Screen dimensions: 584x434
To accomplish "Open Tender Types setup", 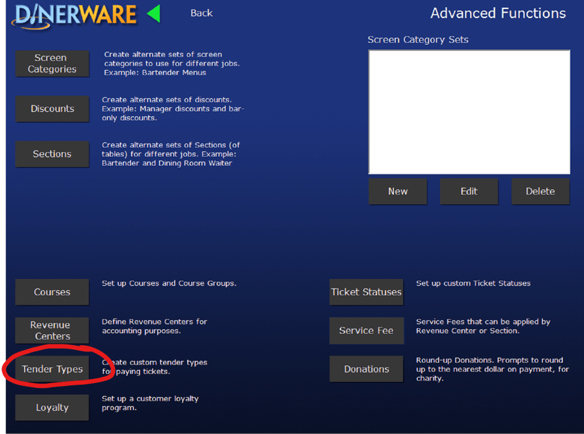I will tap(52, 369).
